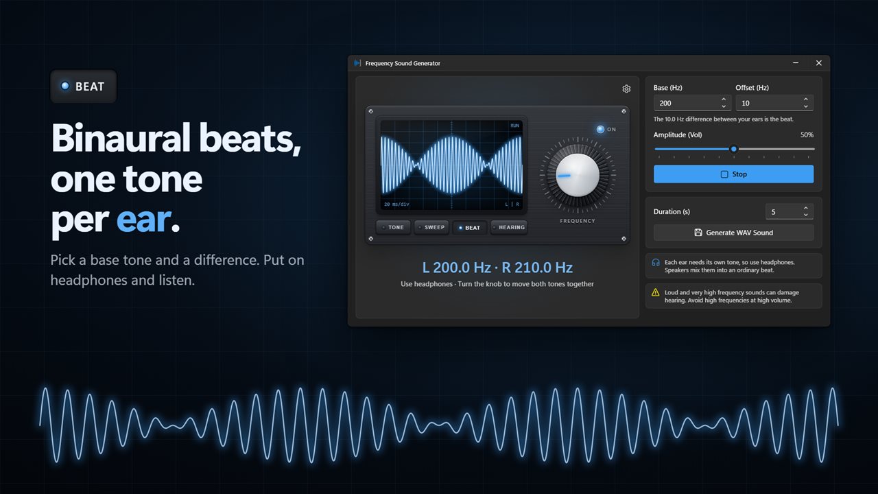Decrease the Duration (s) value with the down arrow

[x=806, y=215]
